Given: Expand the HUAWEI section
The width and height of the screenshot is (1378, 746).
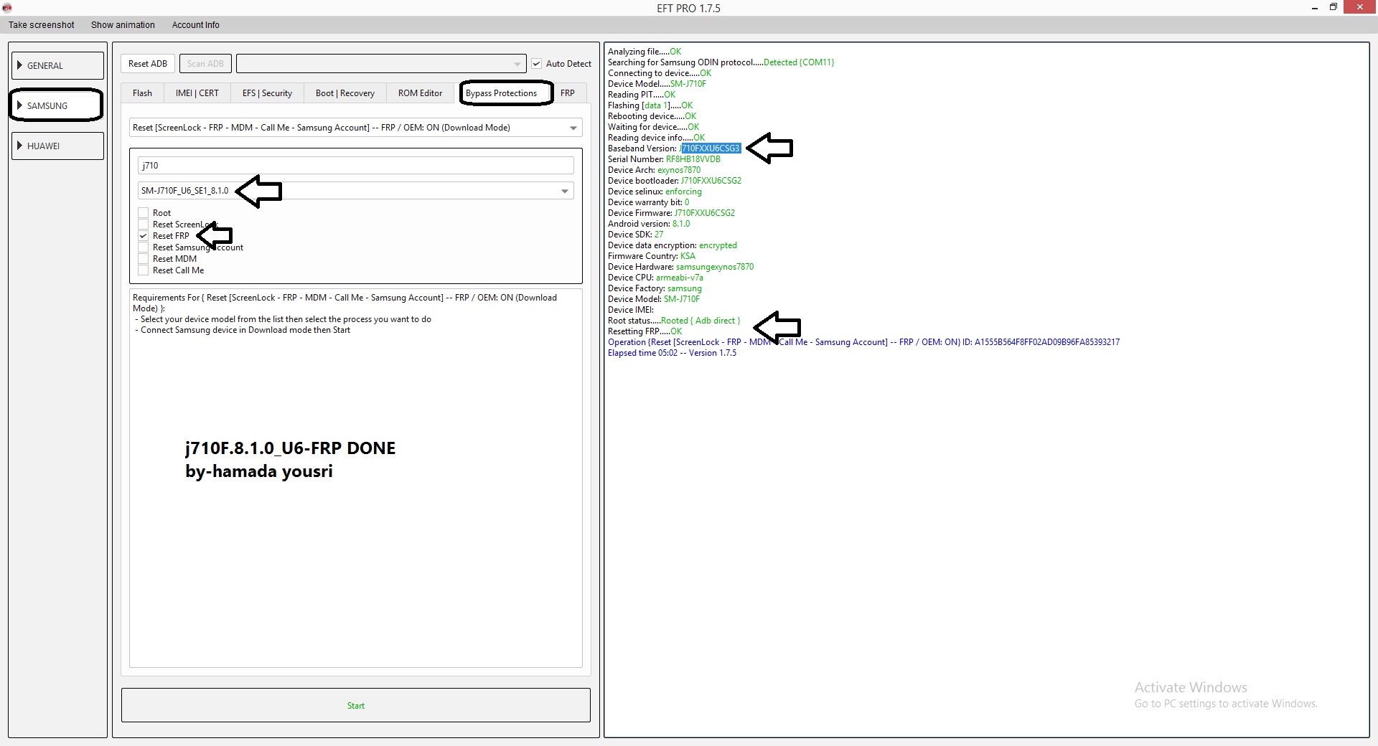Looking at the screenshot, I should [x=58, y=146].
